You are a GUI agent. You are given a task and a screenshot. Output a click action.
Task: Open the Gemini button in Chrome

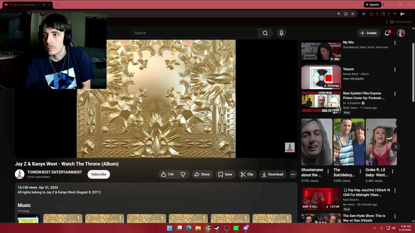click(x=372, y=5)
